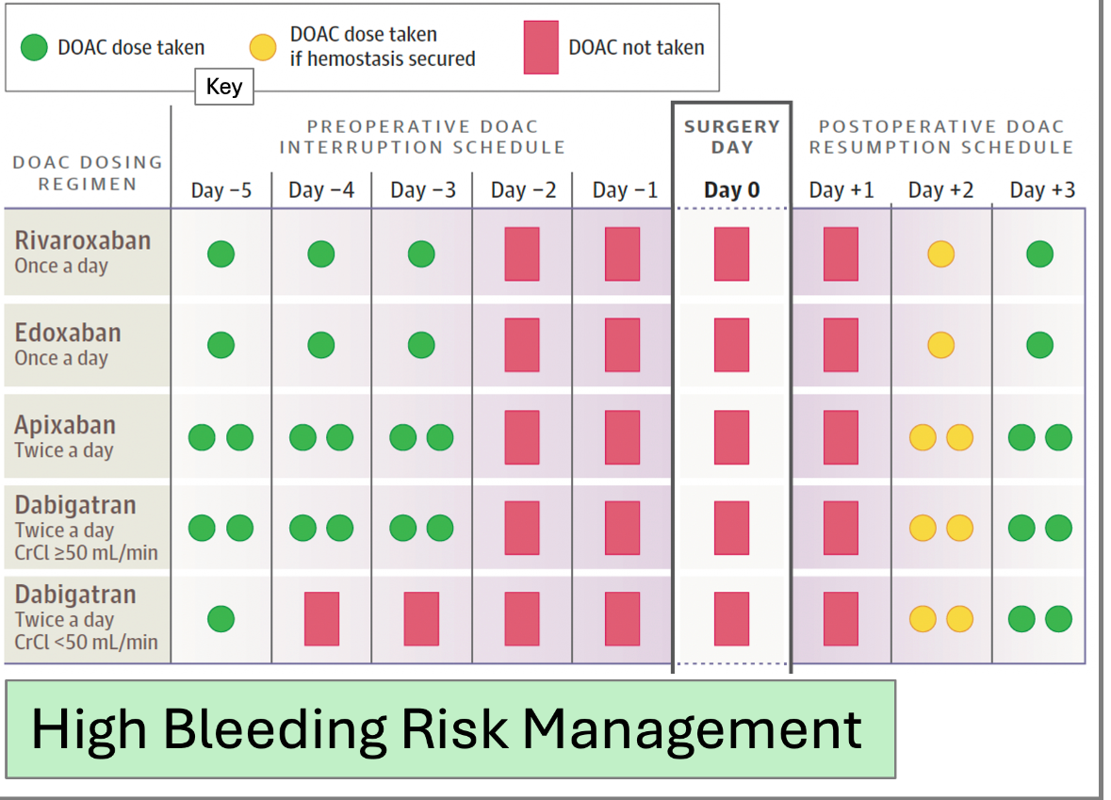Click the green DOAC dose taken legend circle
1111x800 pixels.
34,47
